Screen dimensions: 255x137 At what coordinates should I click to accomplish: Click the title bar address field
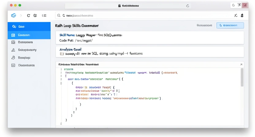click(x=128, y=6)
